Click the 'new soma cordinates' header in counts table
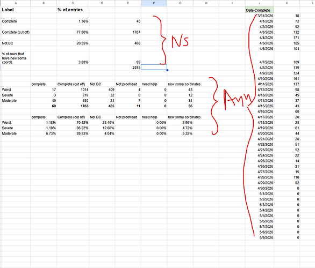Screen dimensions: 315x268 click(x=184, y=84)
